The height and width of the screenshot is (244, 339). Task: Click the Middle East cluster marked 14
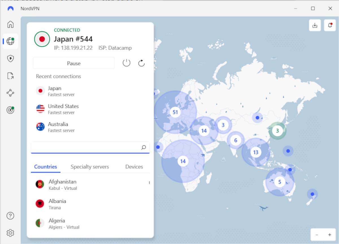[x=204, y=131]
